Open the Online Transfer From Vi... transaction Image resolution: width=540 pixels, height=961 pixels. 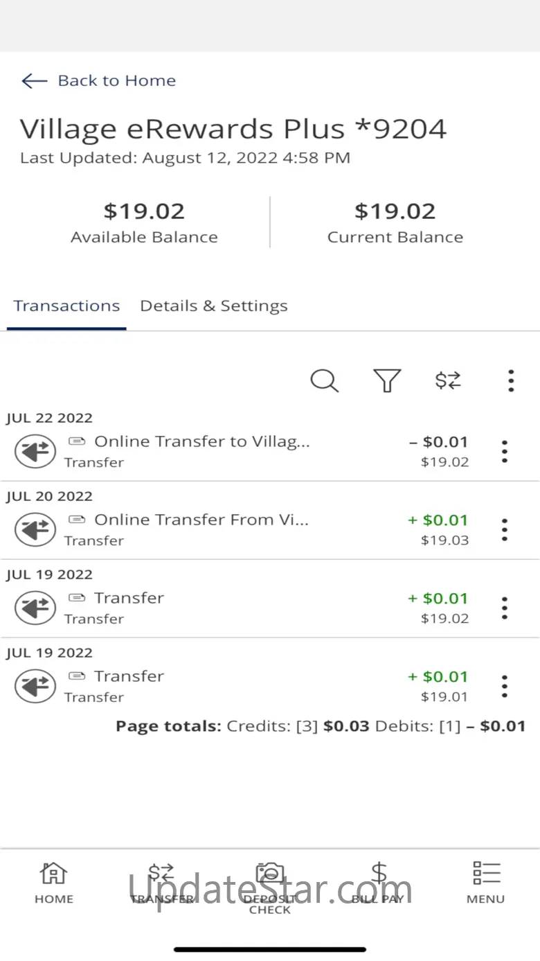(x=201, y=520)
